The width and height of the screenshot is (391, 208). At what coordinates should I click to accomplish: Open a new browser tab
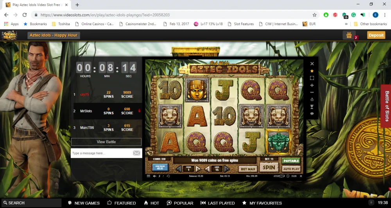pyautogui.click(x=77, y=5)
